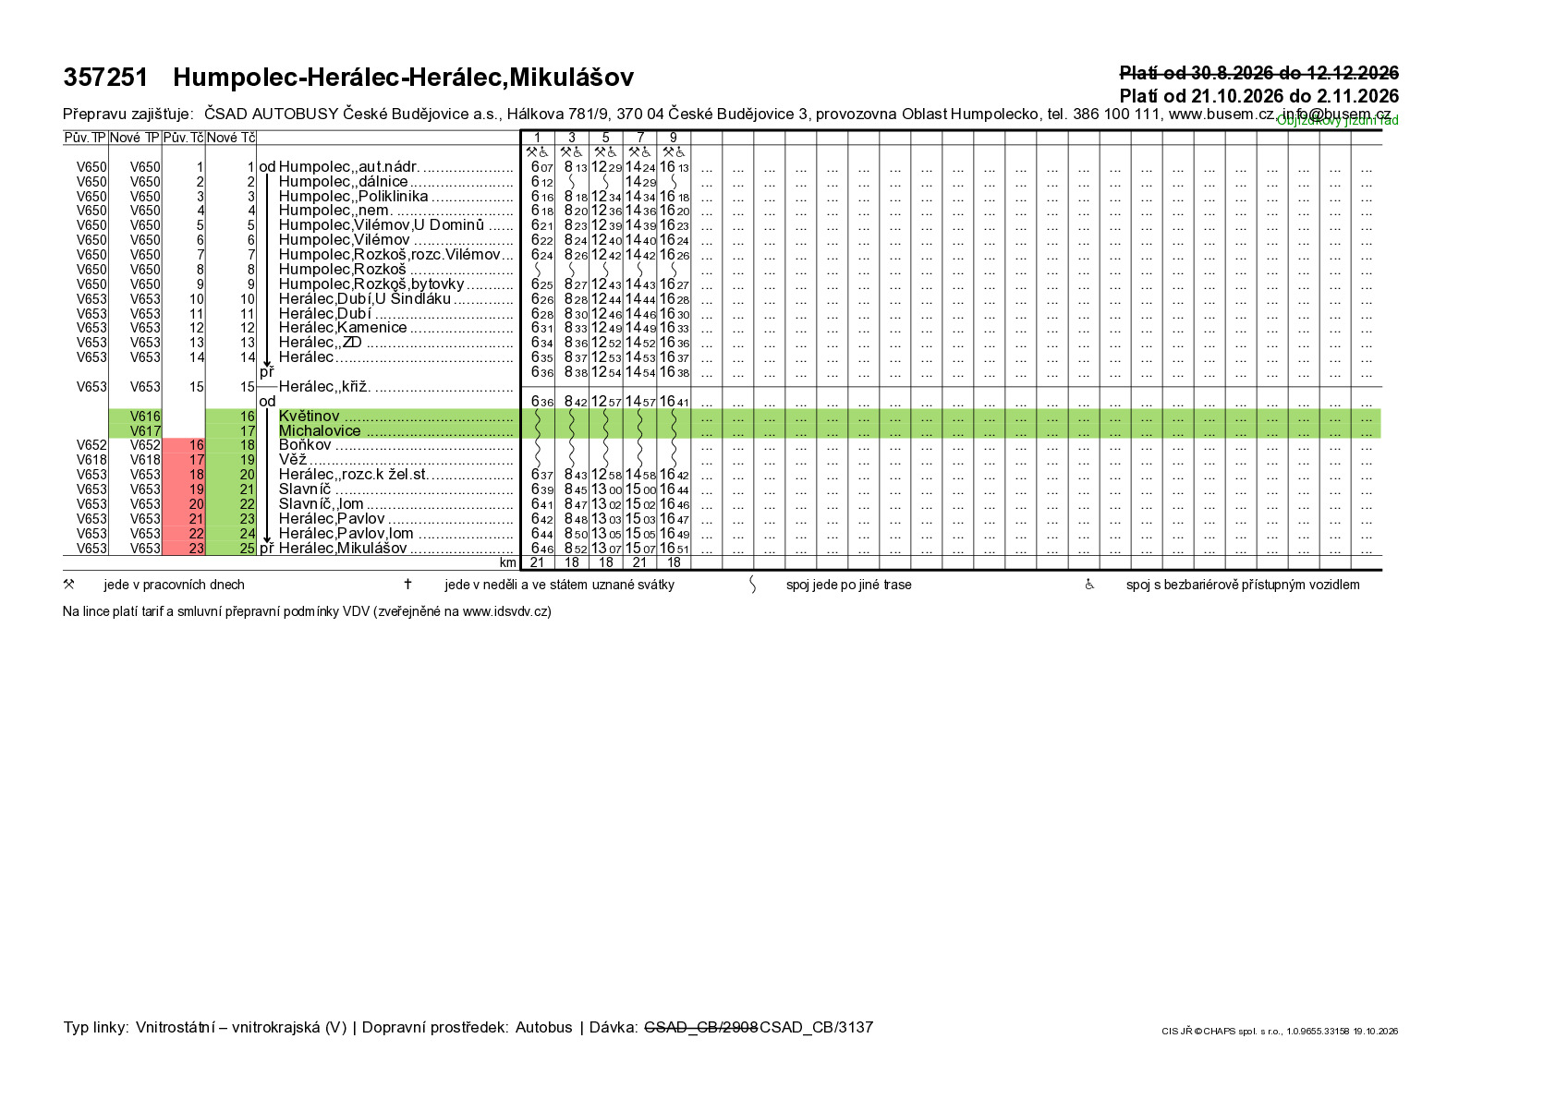Click the green-highlighted Michalovice stop
The image size is (1556, 1099).
(320, 431)
